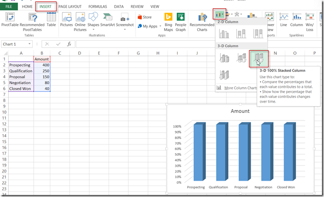
Task: Cancel formula bar entry
Action: (x=47, y=44)
